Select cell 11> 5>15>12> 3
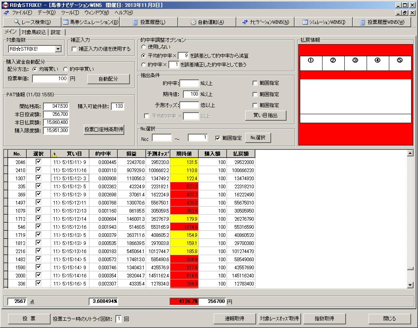Viewport: 418px width, 328px height. 70,178
